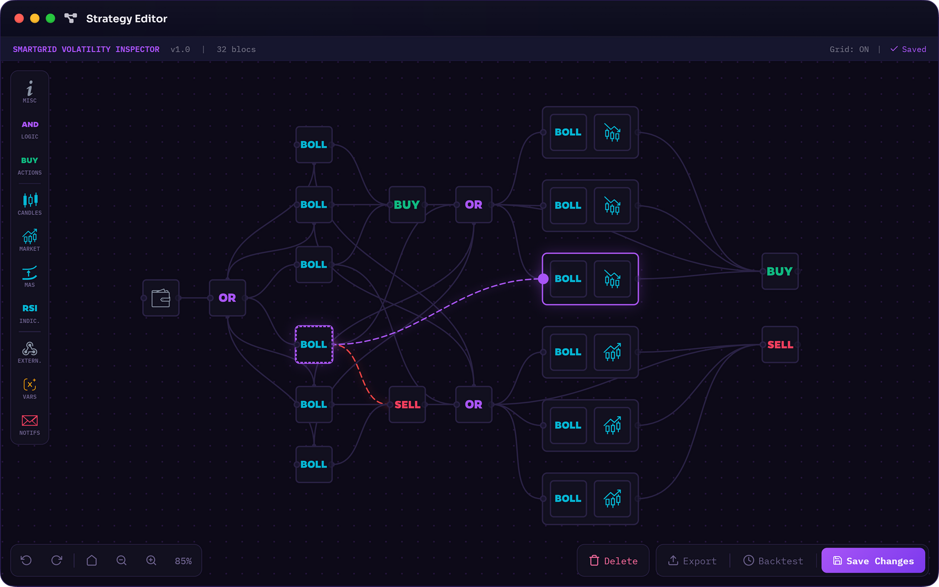Choose the MAs indicator category
This screenshot has width=939, height=587.
coord(30,276)
